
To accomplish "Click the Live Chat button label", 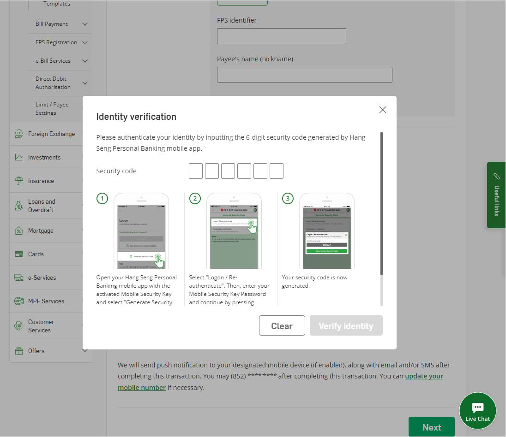I will [477, 419].
